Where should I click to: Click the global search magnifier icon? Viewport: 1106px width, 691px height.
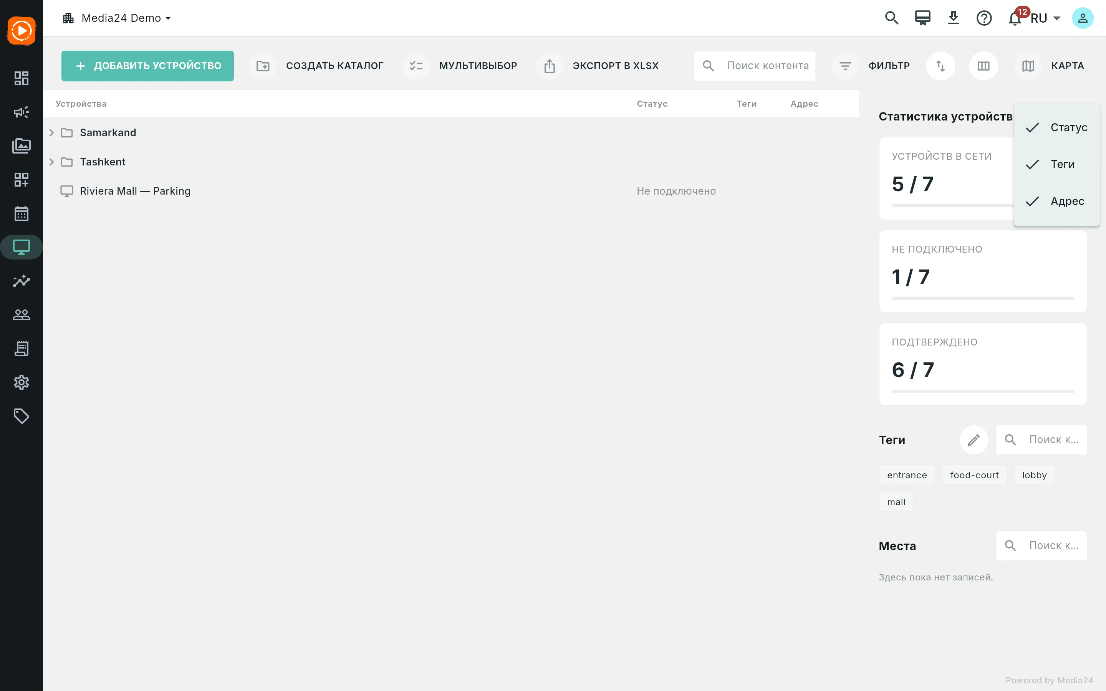(x=892, y=18)
